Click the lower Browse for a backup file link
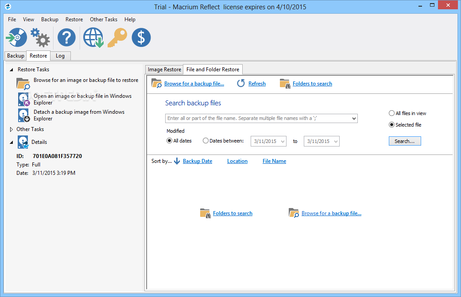 [x=331, y=213]
